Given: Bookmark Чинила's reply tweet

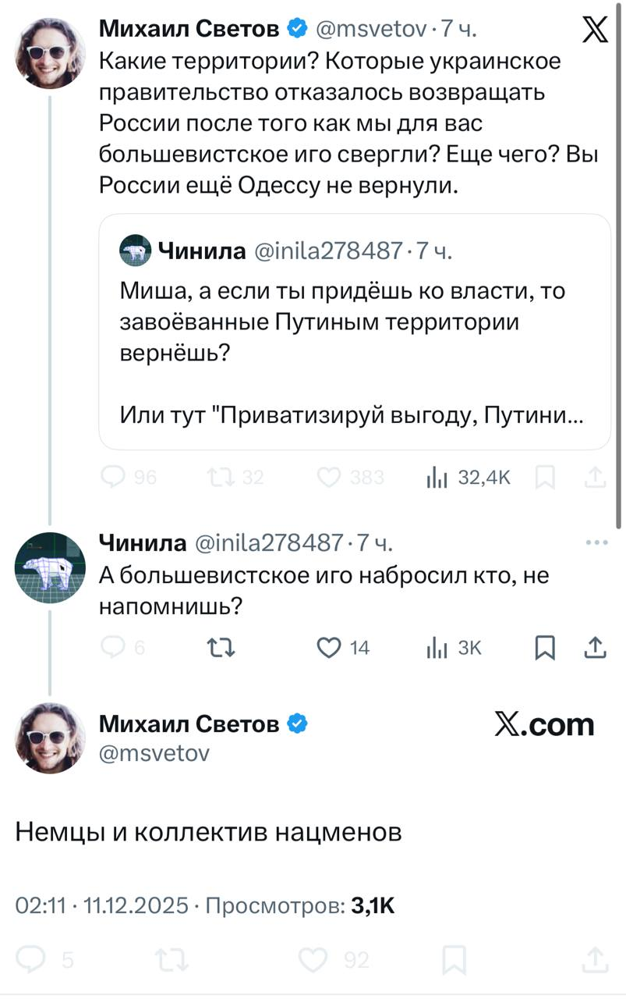Looking at the screenshot, I should 546,647.
